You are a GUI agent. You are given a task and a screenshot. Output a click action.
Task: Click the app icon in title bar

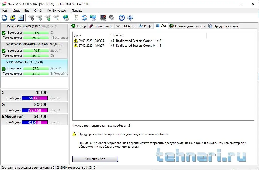coord(4,4)
